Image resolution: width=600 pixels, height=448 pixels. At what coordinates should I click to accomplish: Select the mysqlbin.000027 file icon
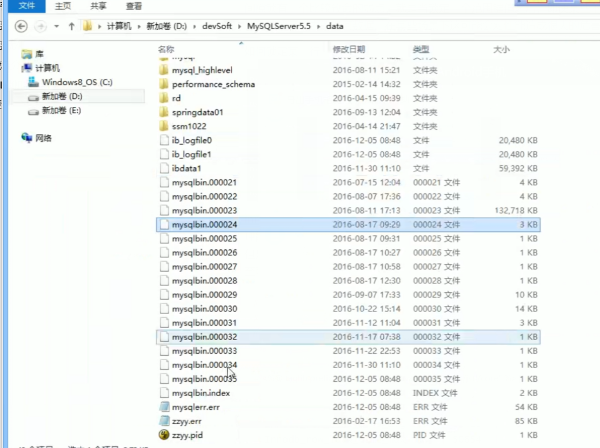click(164, 267)
